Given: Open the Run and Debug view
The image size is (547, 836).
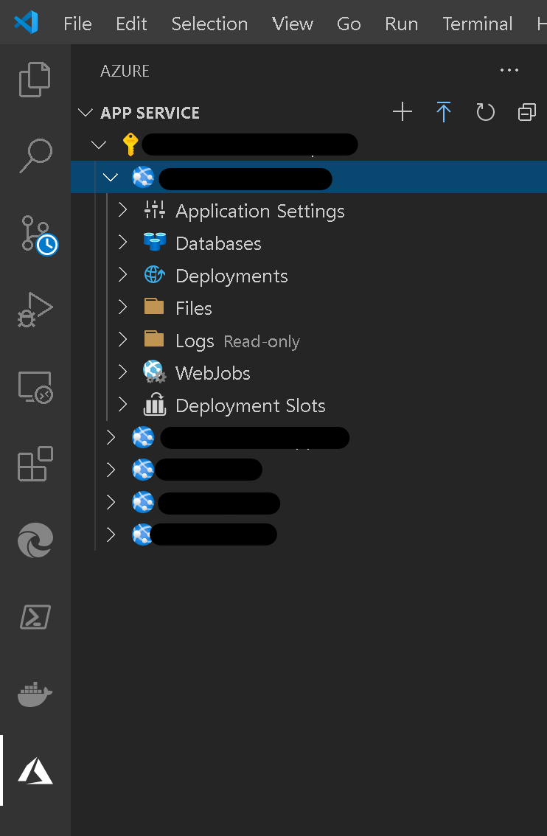Looking at the screenshot, I should (35, 309).
